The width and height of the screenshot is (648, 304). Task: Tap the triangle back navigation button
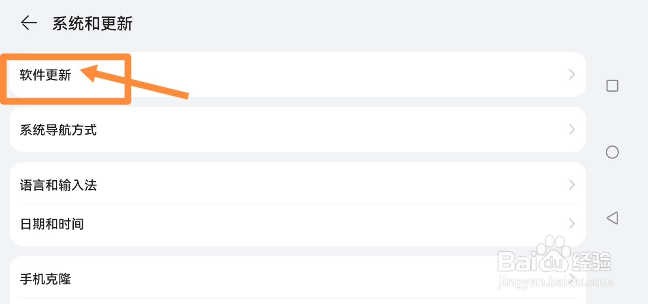(612, 218)
